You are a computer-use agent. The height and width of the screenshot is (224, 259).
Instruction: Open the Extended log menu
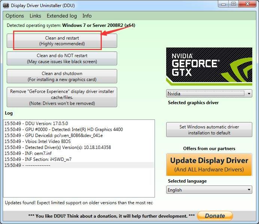pyautogui.click(x=61, y=16)
